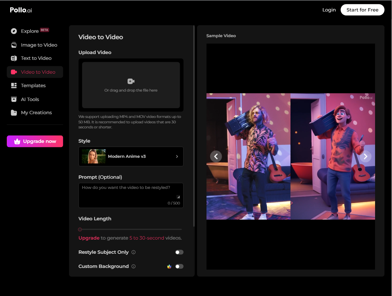Click the Login link
392x296 pixels.
[x=329, y=10]
